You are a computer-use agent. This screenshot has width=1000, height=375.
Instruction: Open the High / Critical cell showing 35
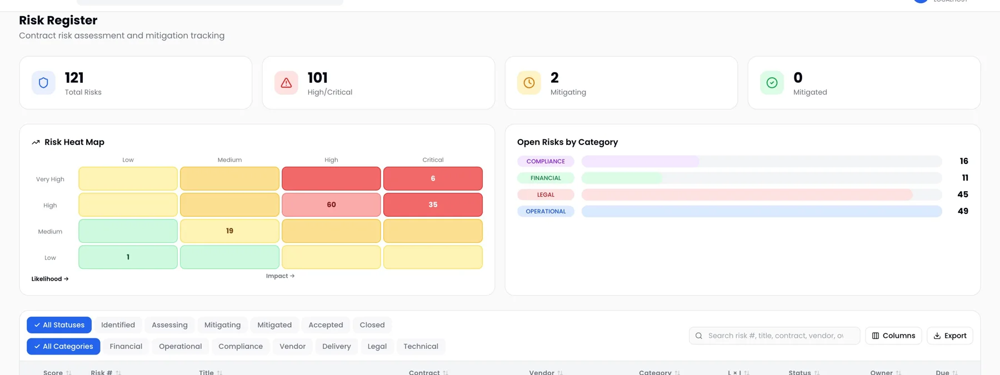pos(433,204)
